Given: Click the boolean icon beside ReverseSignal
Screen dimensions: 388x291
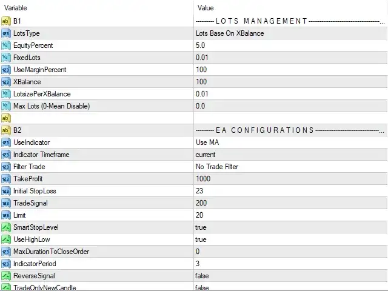Looking at the screenshot, I should 5,276.
